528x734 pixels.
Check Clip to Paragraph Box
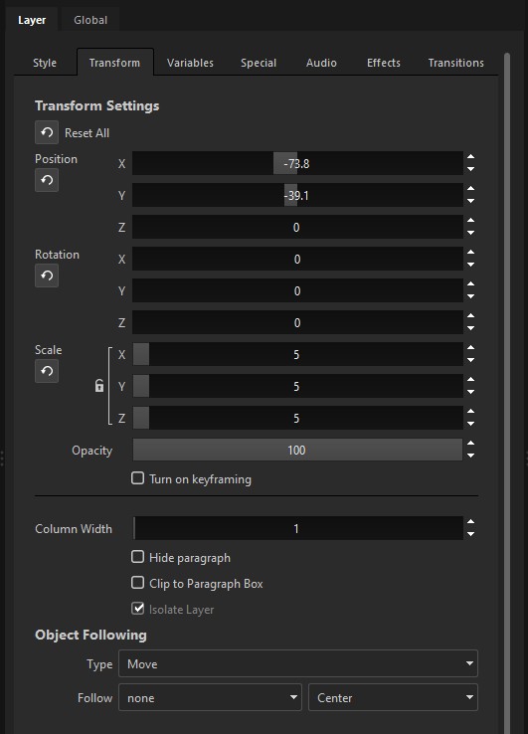point(137,583)
